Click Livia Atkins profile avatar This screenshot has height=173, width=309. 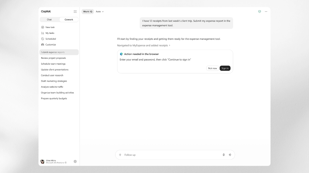(42, 161)
